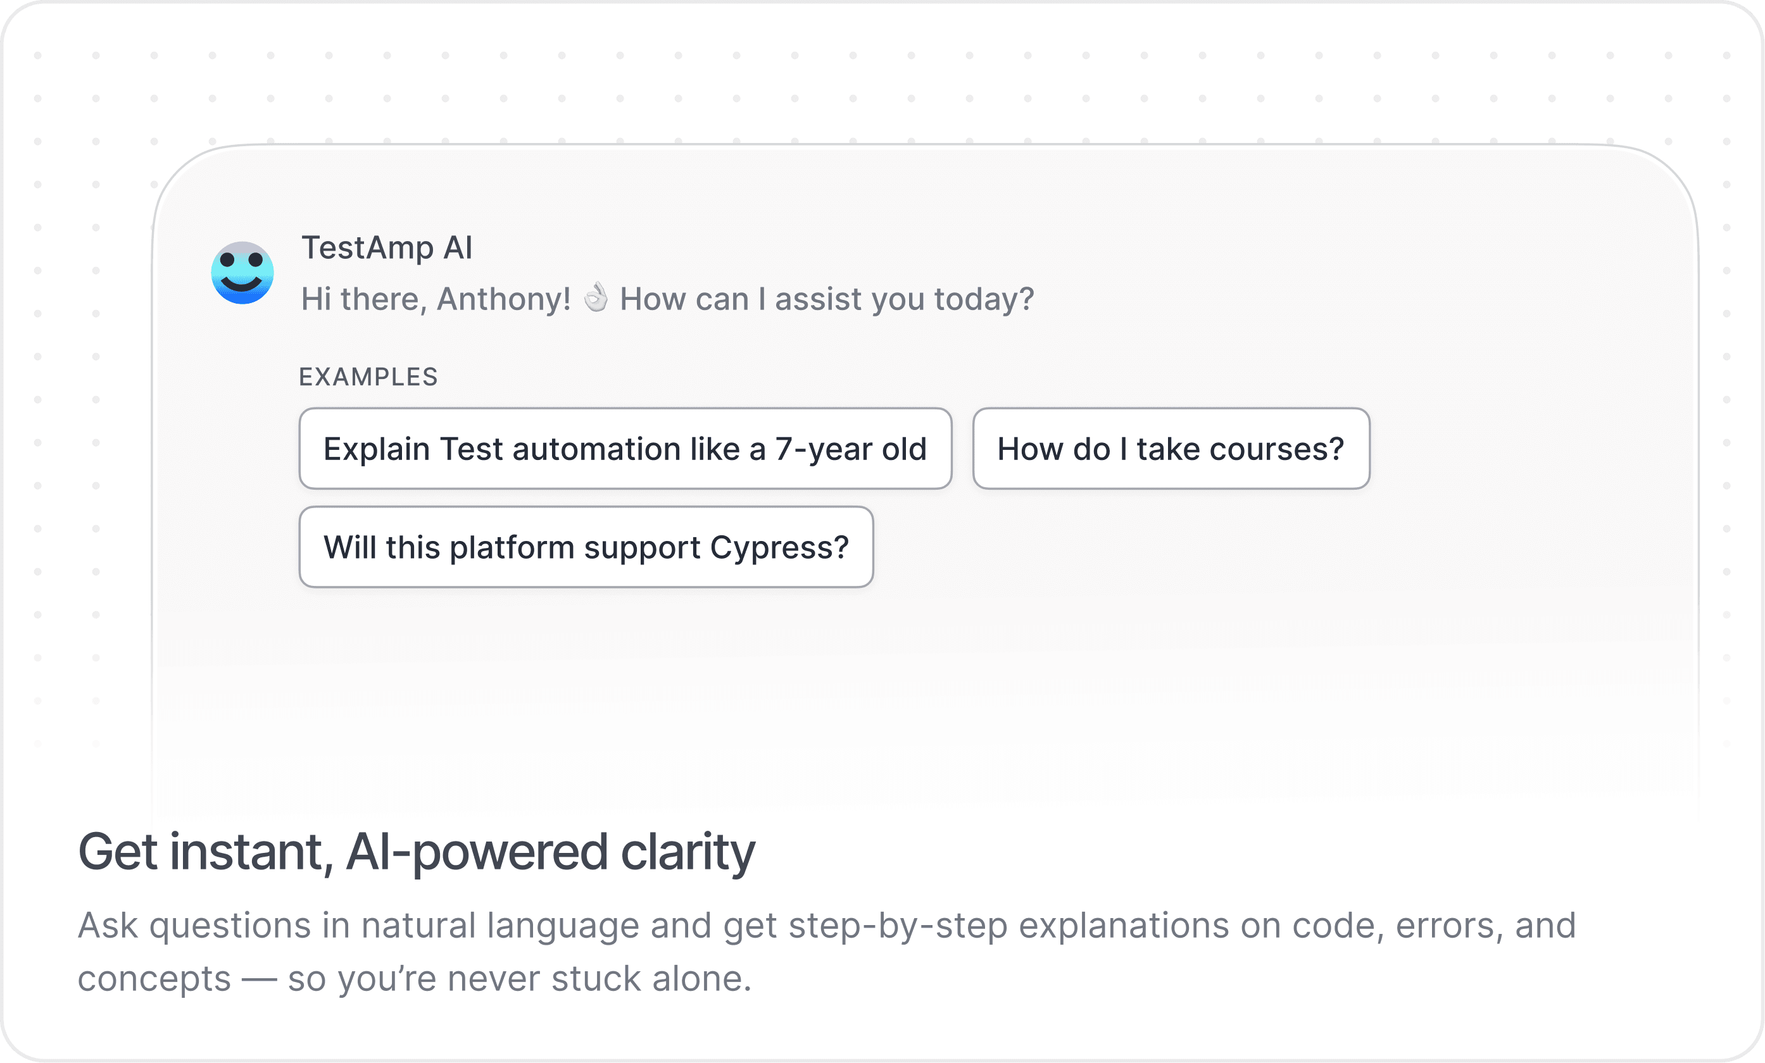1765x1063 pixels.
Task: Pick "Will this platform support Cypress?" suggestion
Action: click(x=585, y=547)
